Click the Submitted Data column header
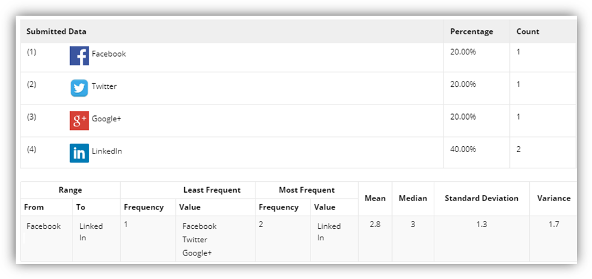This screenshot has width=592, height=279. [56, 31]
